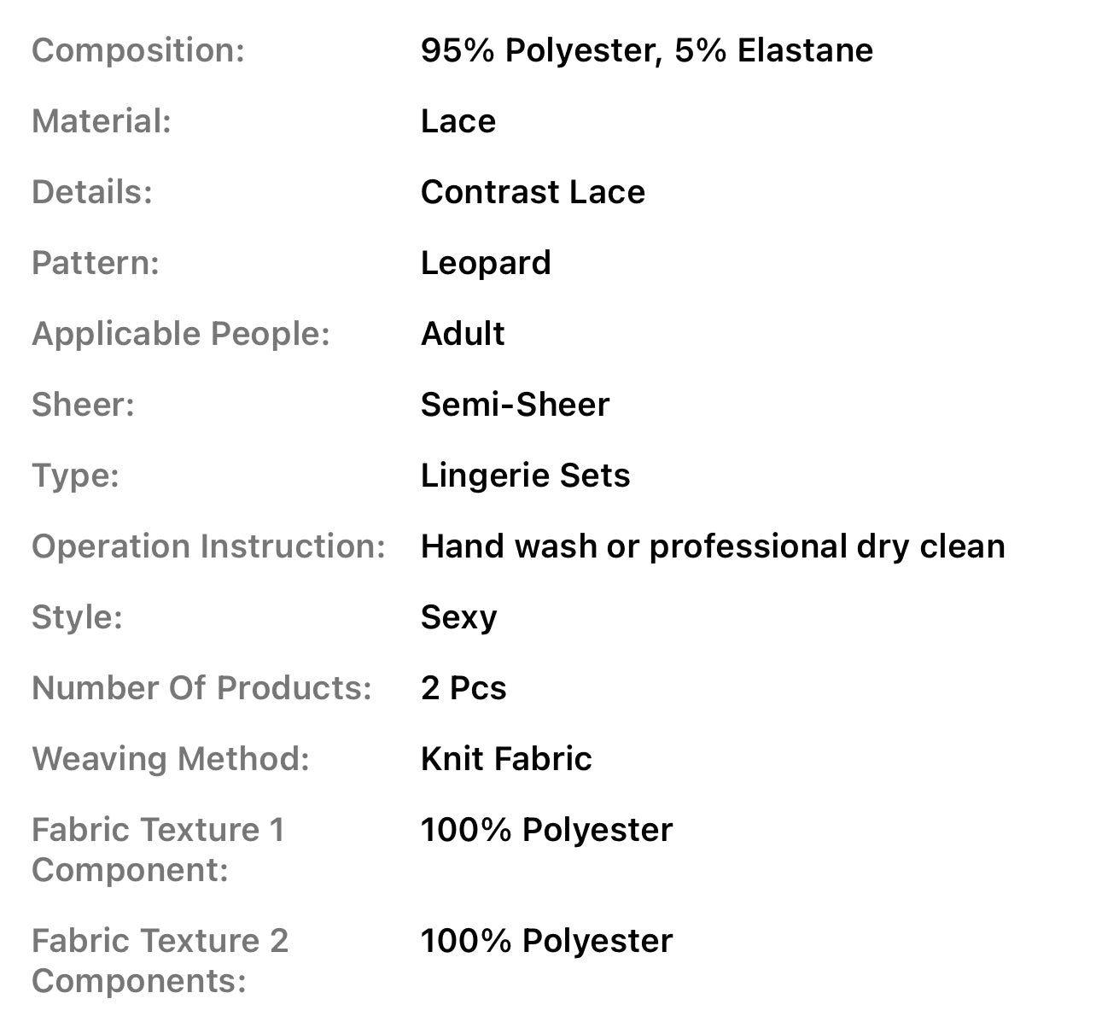Tap the "Semi-Sheer" value

tap(515, 405)
